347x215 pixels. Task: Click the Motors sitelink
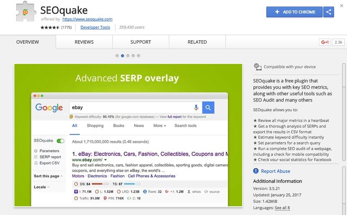click(x=78, y=176)
